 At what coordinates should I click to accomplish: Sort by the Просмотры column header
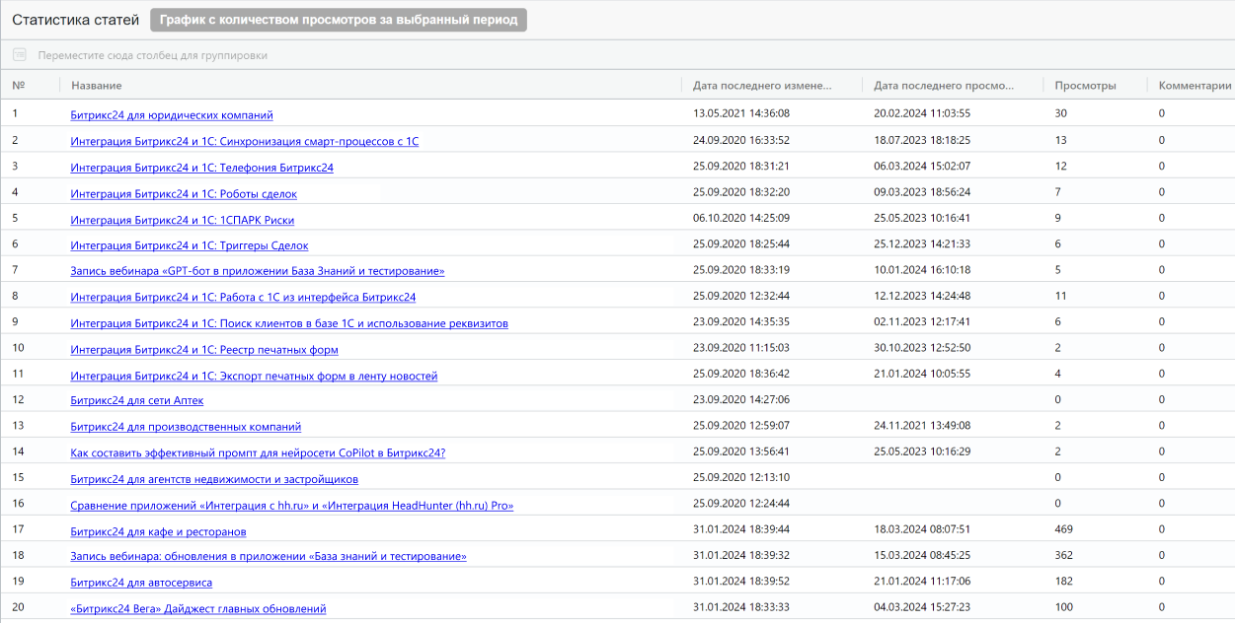point(1085,86)
